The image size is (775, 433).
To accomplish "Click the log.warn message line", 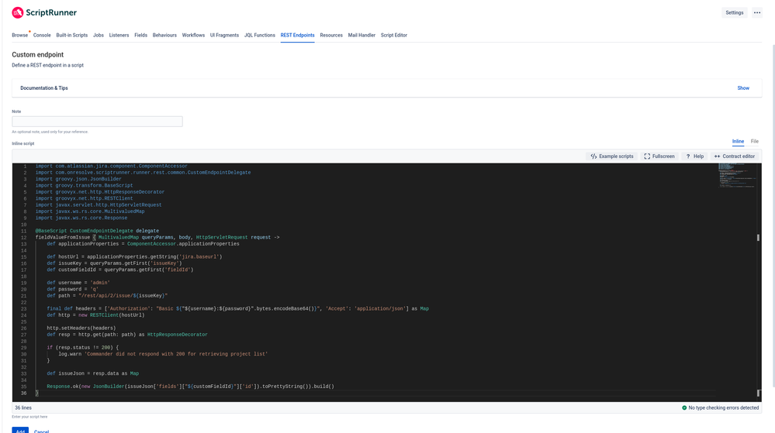I will coord(163,354).
